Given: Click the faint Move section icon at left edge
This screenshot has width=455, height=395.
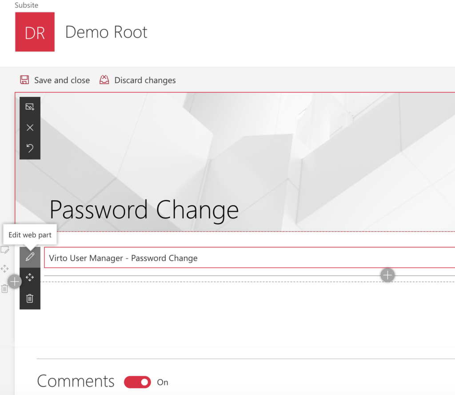Looking at the screenshot, I should [x=5, y=269].
